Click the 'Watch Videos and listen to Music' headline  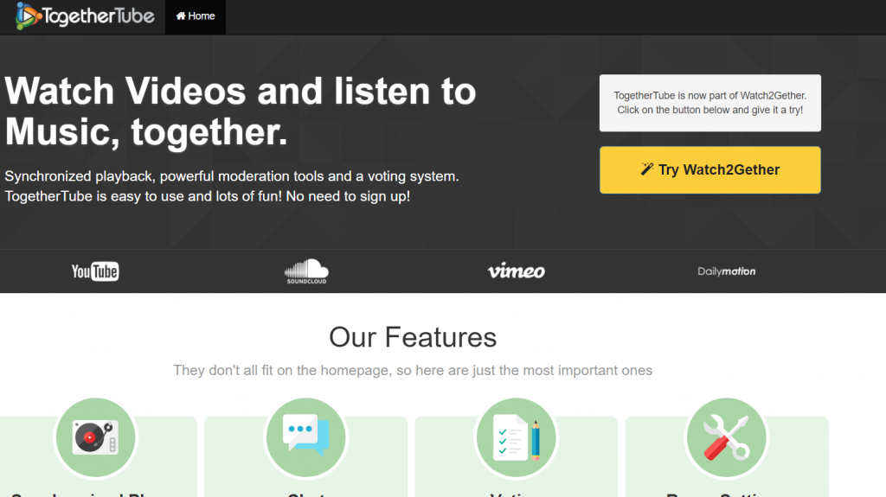pos(241,112)
